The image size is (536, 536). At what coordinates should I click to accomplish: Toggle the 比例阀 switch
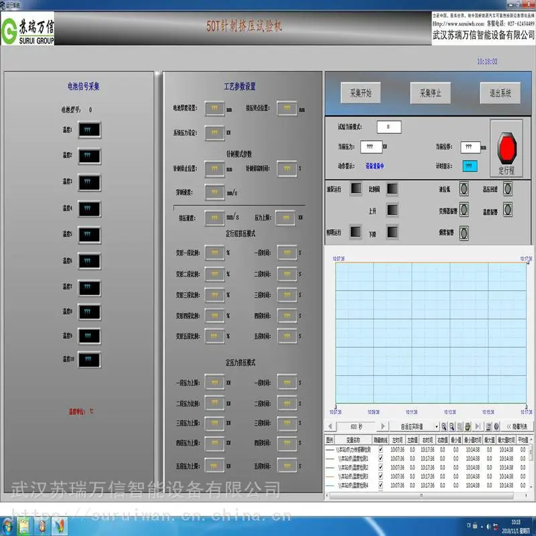click(x=392, y=188)
